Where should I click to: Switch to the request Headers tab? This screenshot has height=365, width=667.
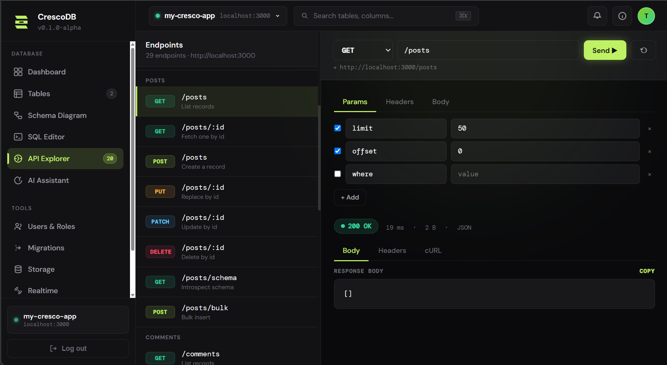399,102
